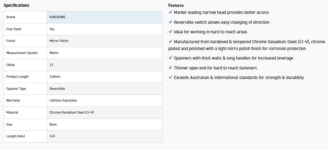
Task: Select the Chrome Vanadium Steel (Cr-V) material cell
Action: click(x=72, y=113)
